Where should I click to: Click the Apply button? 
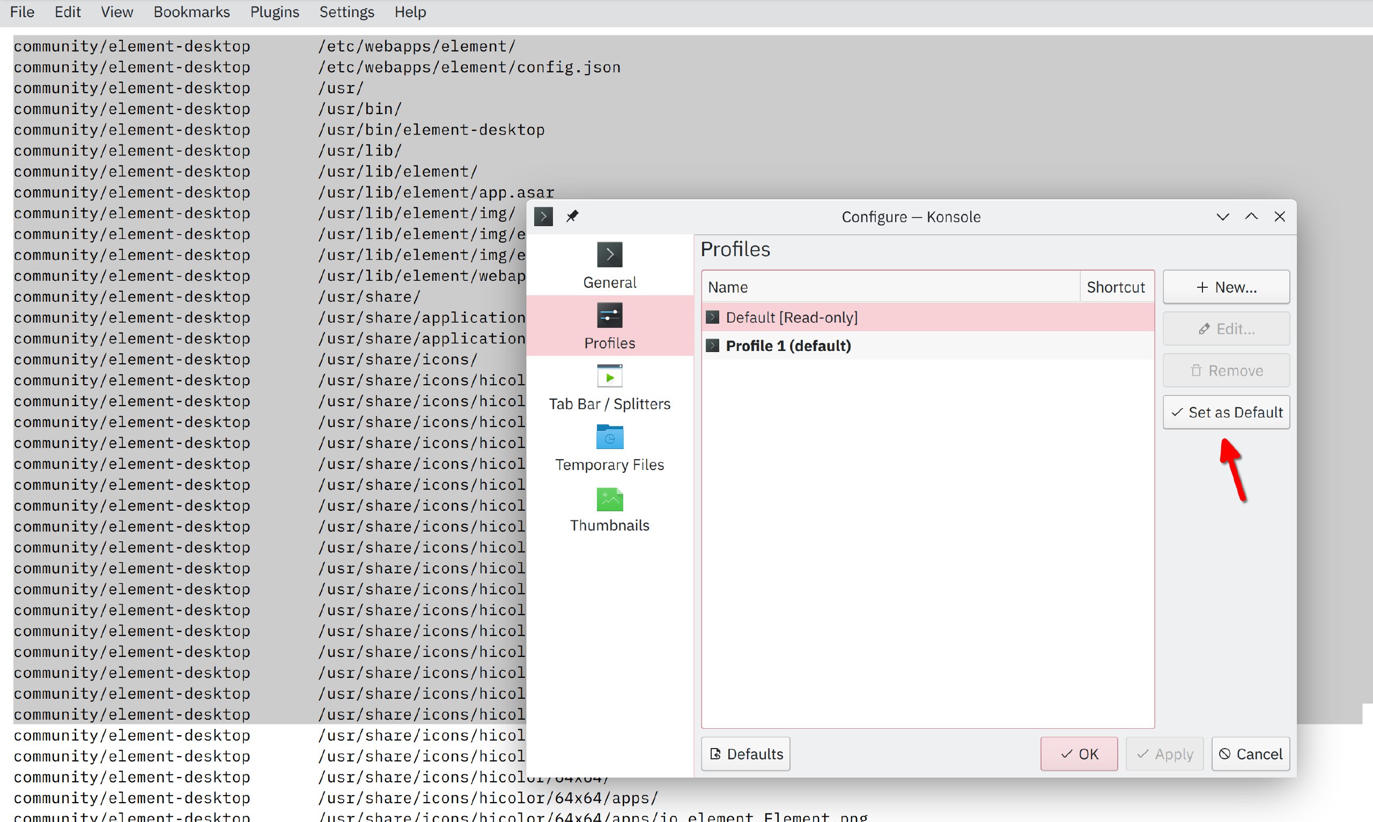tap(1164, 754)
